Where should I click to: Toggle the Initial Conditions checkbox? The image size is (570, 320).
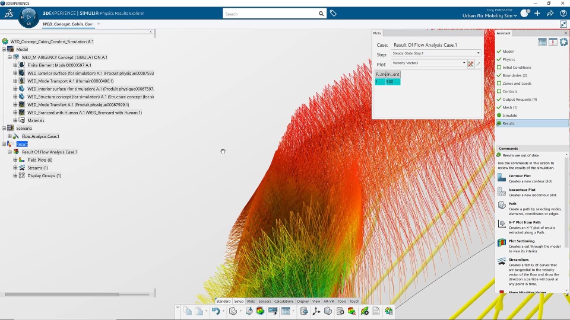click(x=499, y=67)
